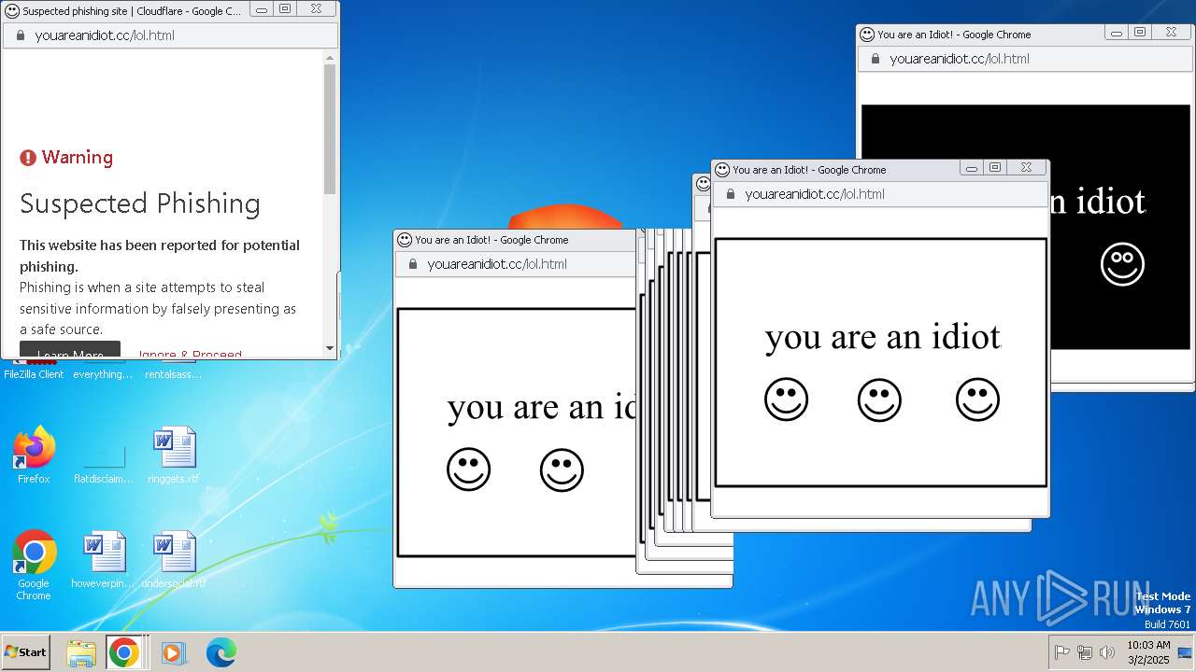Click the FileZilla Client desktop label

click(34, 374)
